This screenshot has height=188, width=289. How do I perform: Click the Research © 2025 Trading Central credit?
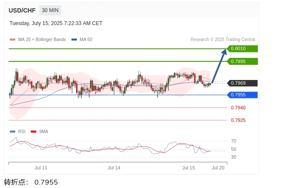pyautogui.click(x=223, y=39)
